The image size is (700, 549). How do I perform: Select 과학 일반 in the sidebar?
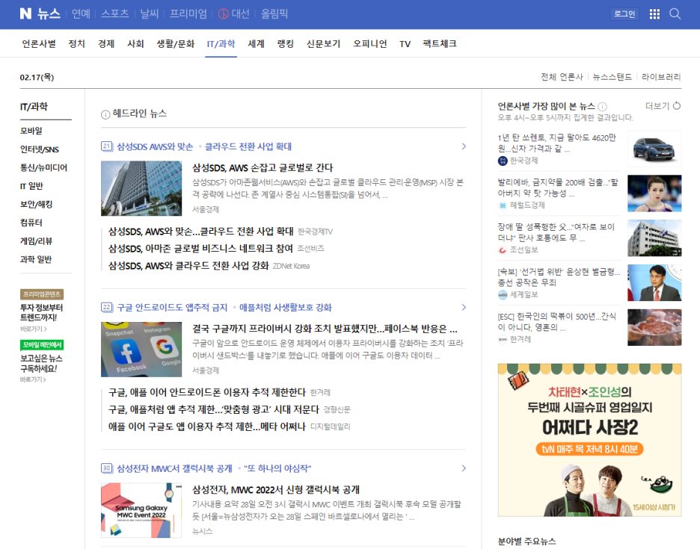(36, 259)
